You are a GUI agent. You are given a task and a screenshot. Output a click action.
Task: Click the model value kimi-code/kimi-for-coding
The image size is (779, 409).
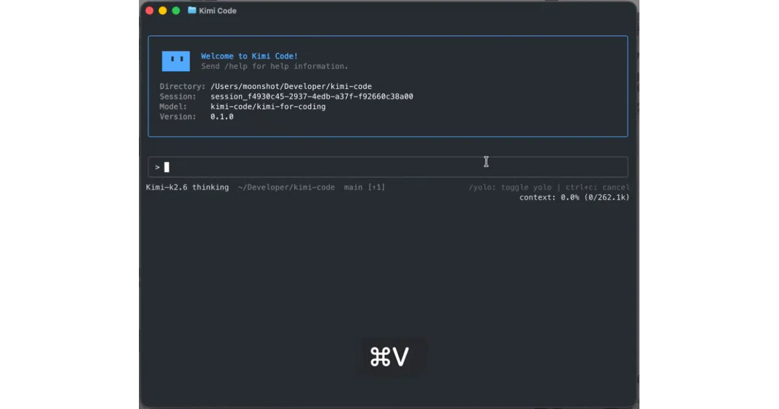(x=268, y=106)
